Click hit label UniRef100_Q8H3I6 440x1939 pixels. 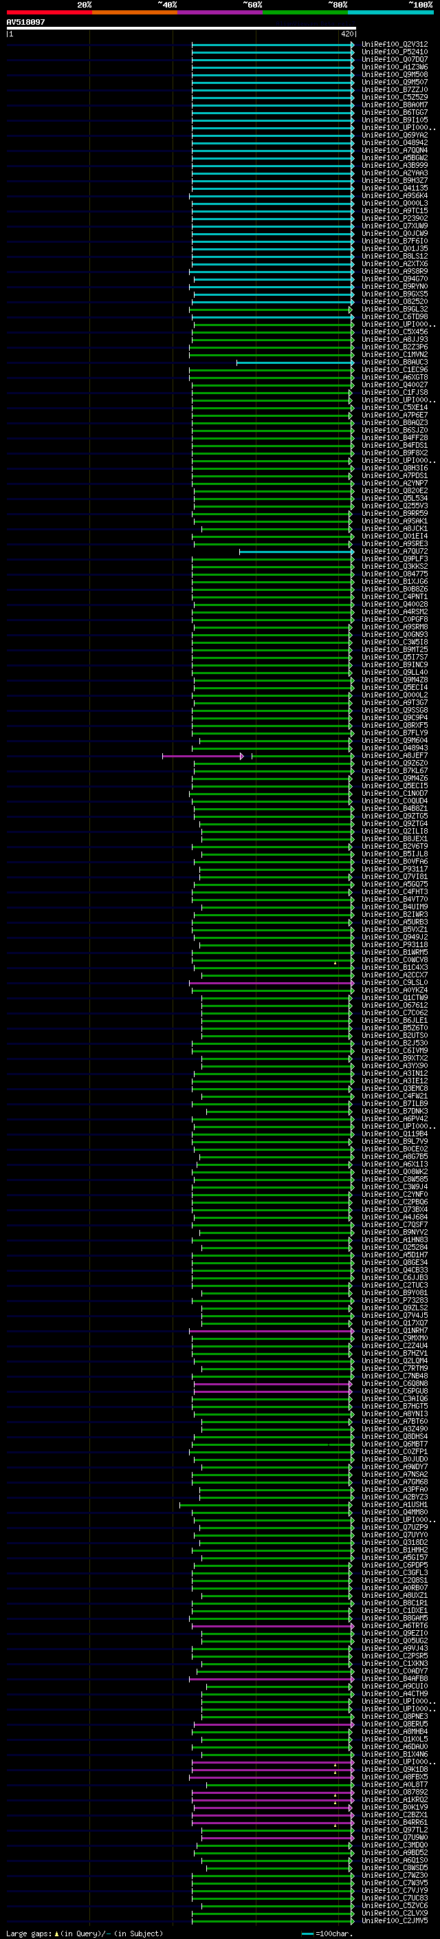[x=395, y=468]
